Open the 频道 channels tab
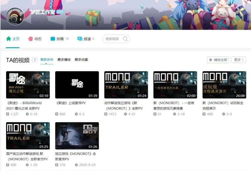Image resolution: width=251 pixels, height=171 pixels. click(x=86, y=39)
